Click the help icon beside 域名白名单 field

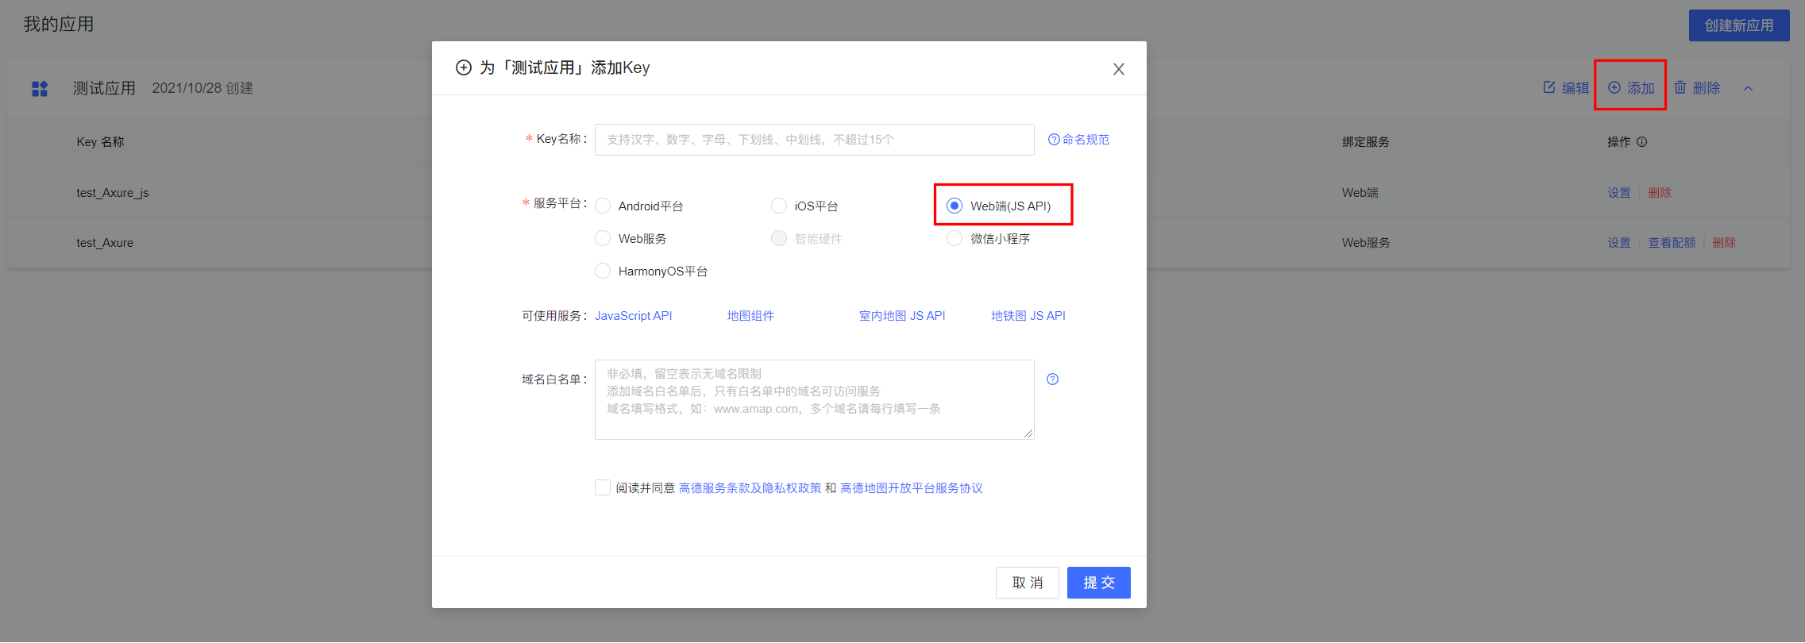click(1052, 379)
